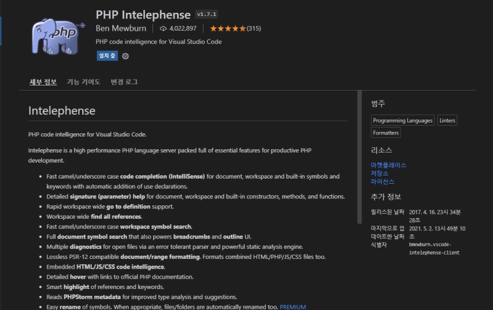The image size is (493, 310).
Task: Follow the PREMIUM link in rename bullet
Action: coord(293,307)
